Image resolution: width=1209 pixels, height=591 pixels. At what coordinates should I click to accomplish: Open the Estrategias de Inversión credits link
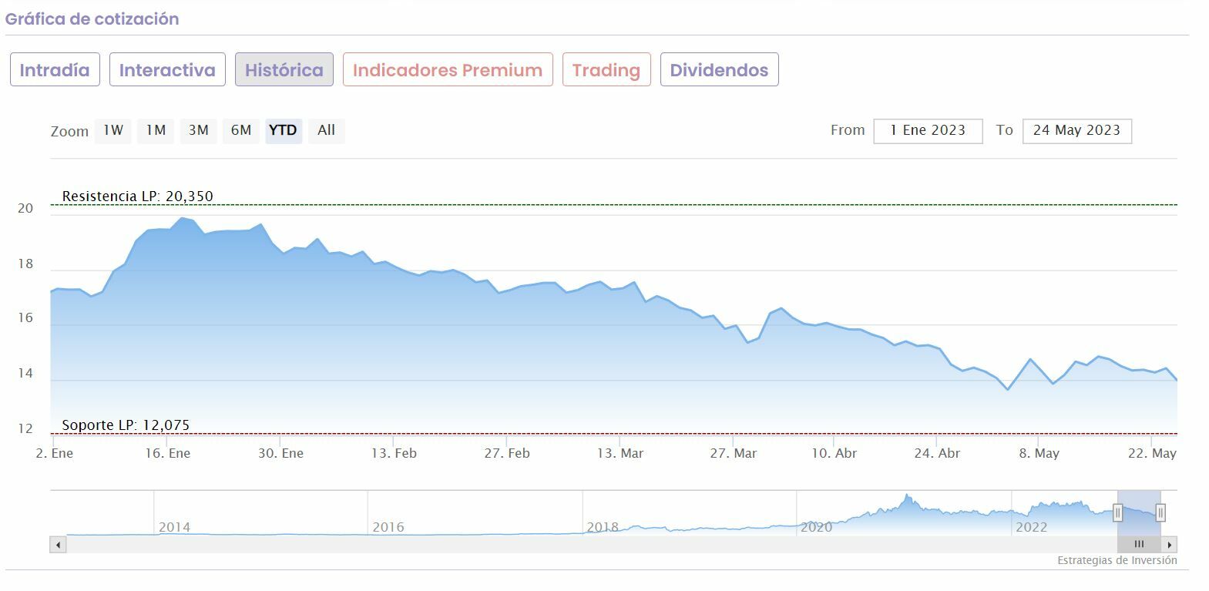(x=1117, y=560)
